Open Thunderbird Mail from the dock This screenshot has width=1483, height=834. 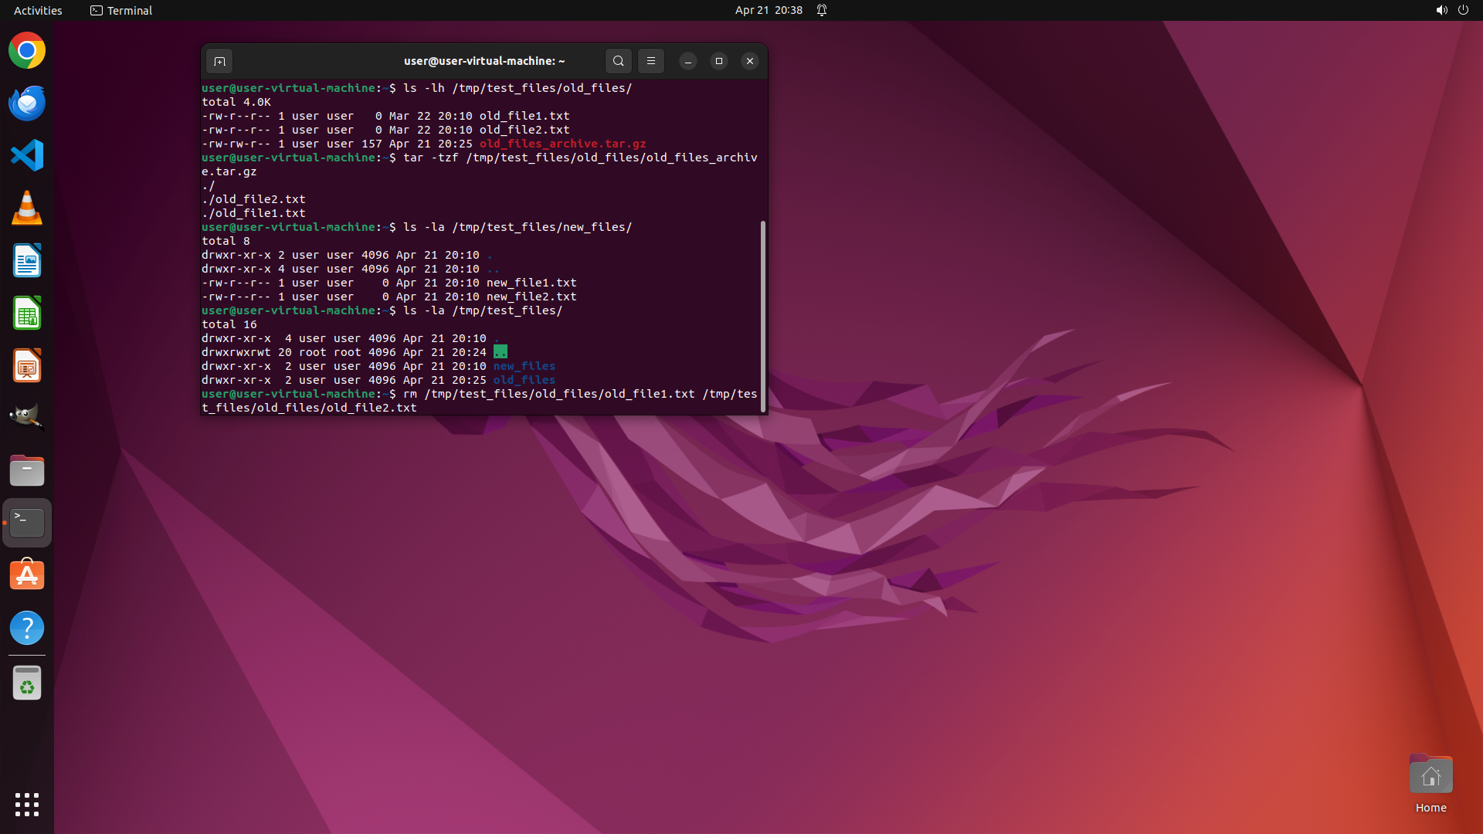tap(27, 103)
